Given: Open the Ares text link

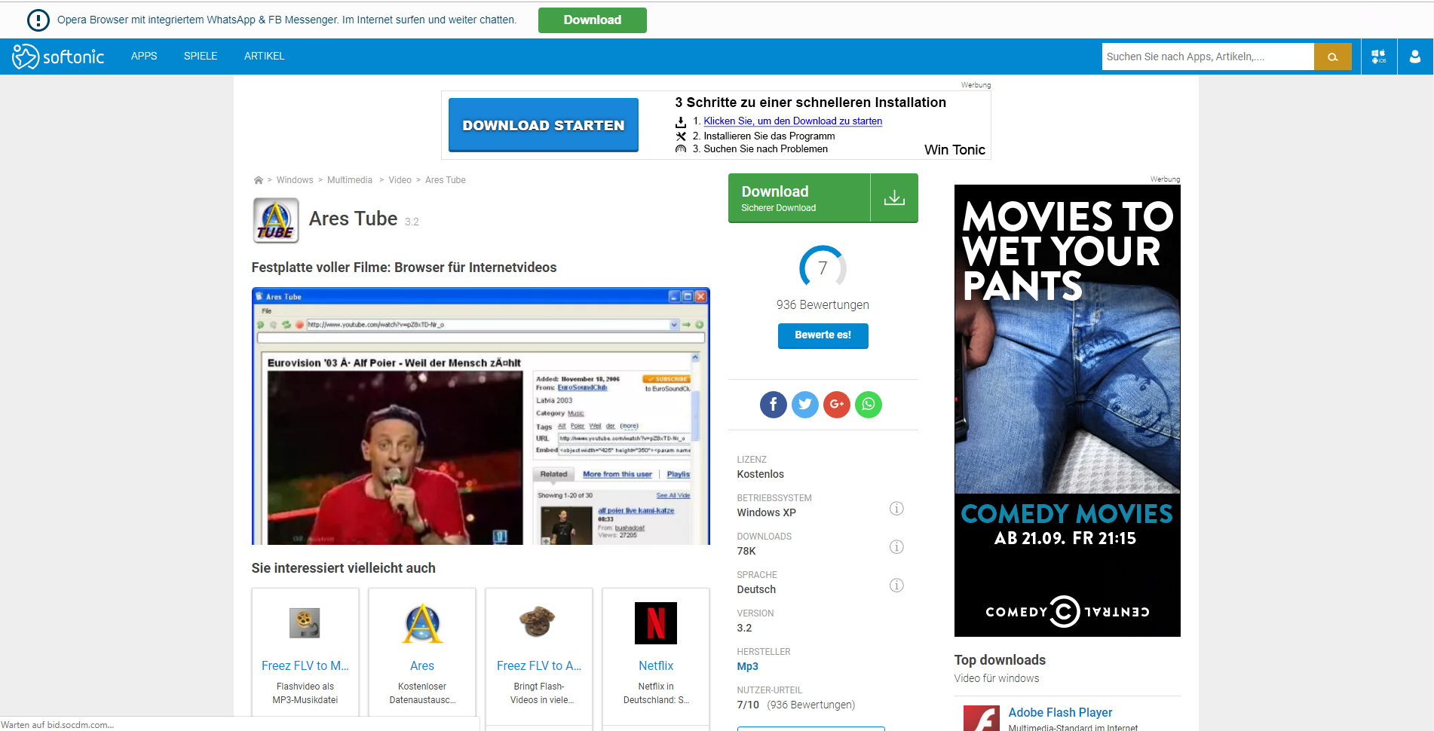Looking at the screenshot, I should coord(422,666).
